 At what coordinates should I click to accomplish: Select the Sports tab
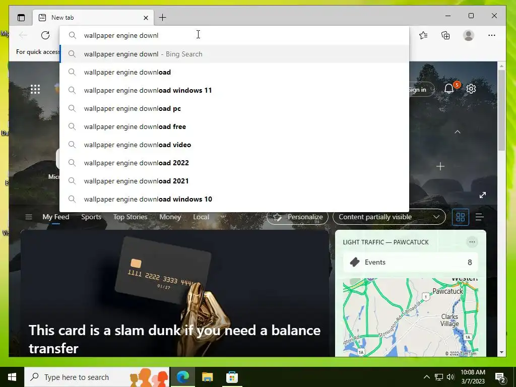[x=91, y=217]
